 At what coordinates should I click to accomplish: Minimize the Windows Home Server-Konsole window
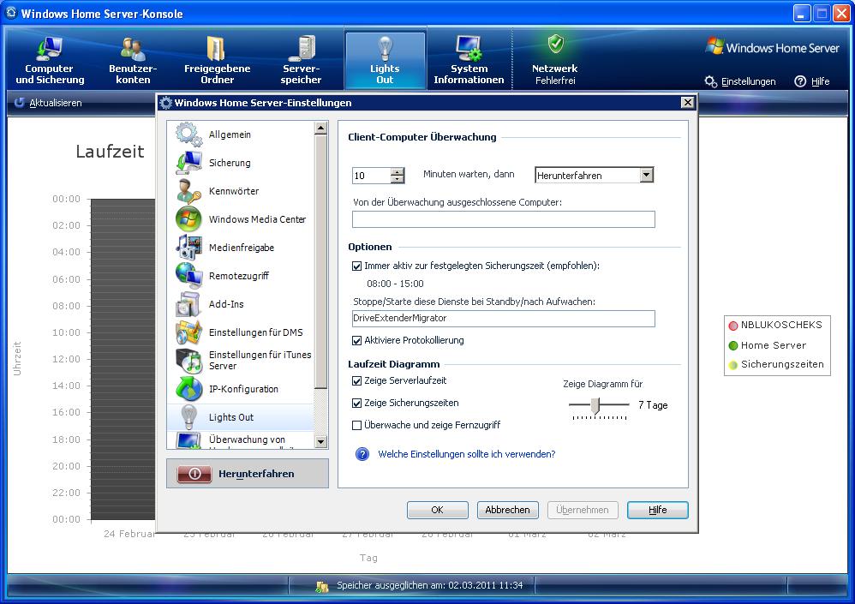[x=802, y=14]
